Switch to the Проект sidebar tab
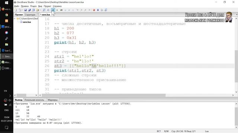 tap(19, 15)
